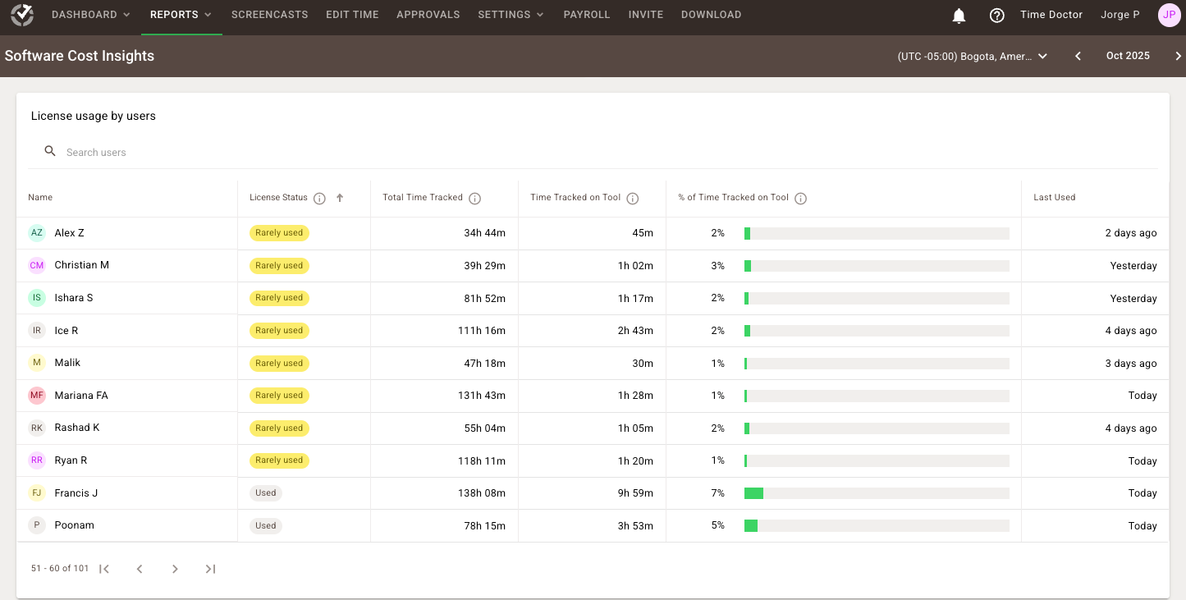Screen dimensions: 1186x600
Task: Click the Time Doctor logo icon
Action: tap(22, 15)
